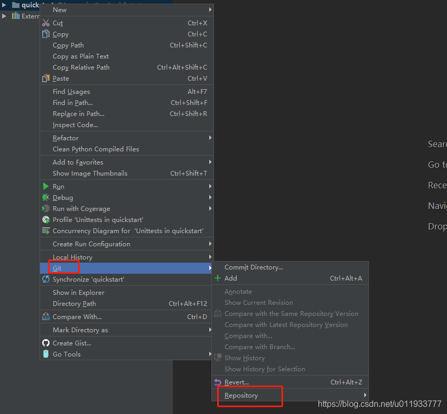Choose Compare with Latest Repository Version

click(x=290, y=325)
